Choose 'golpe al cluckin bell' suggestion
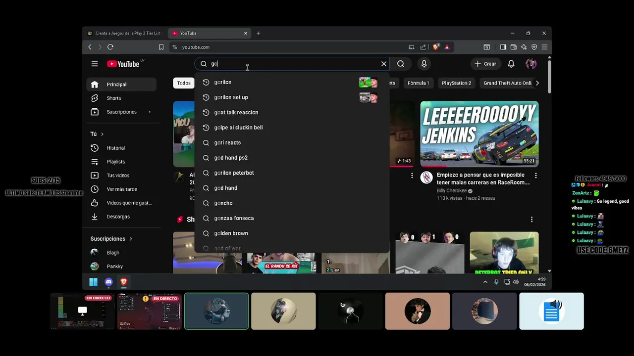 tap(292, 128)
